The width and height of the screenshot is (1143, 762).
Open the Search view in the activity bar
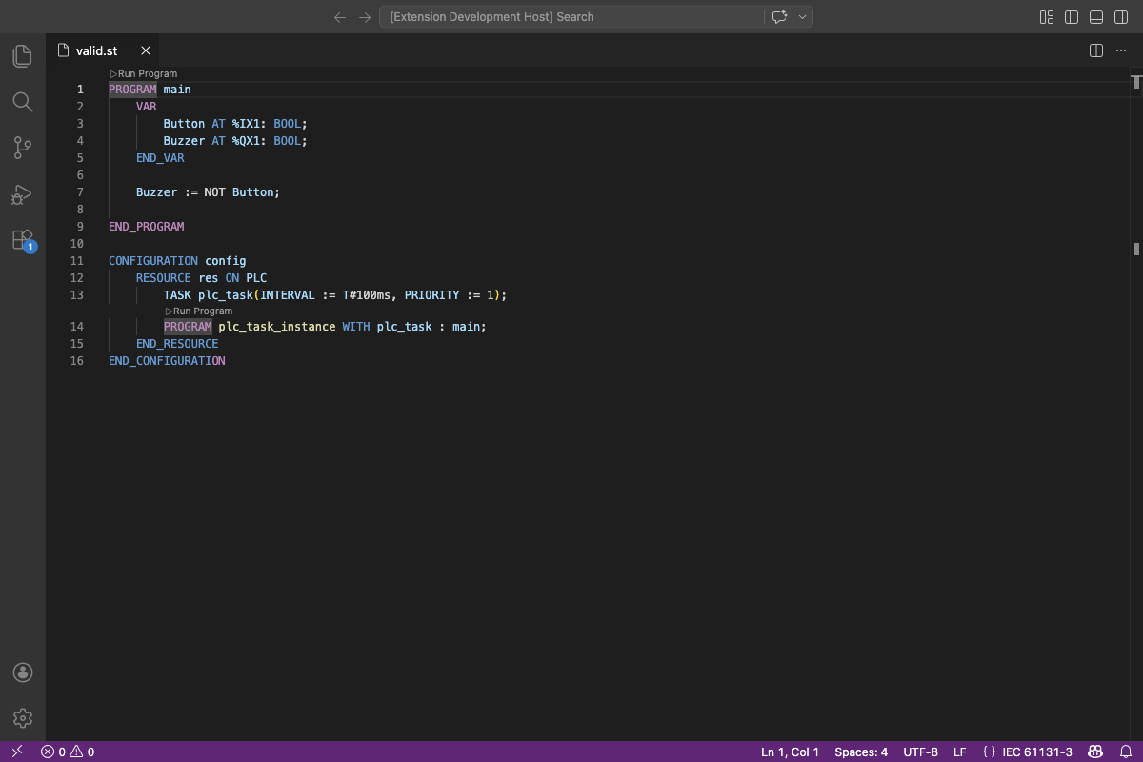[23, 102]
